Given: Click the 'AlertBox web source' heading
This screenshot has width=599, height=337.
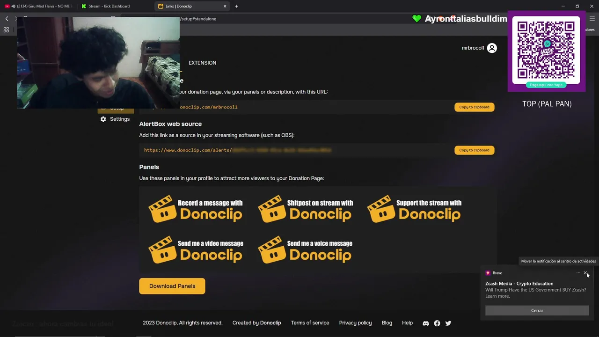Looking at the screenshot, I should (170, 124).
